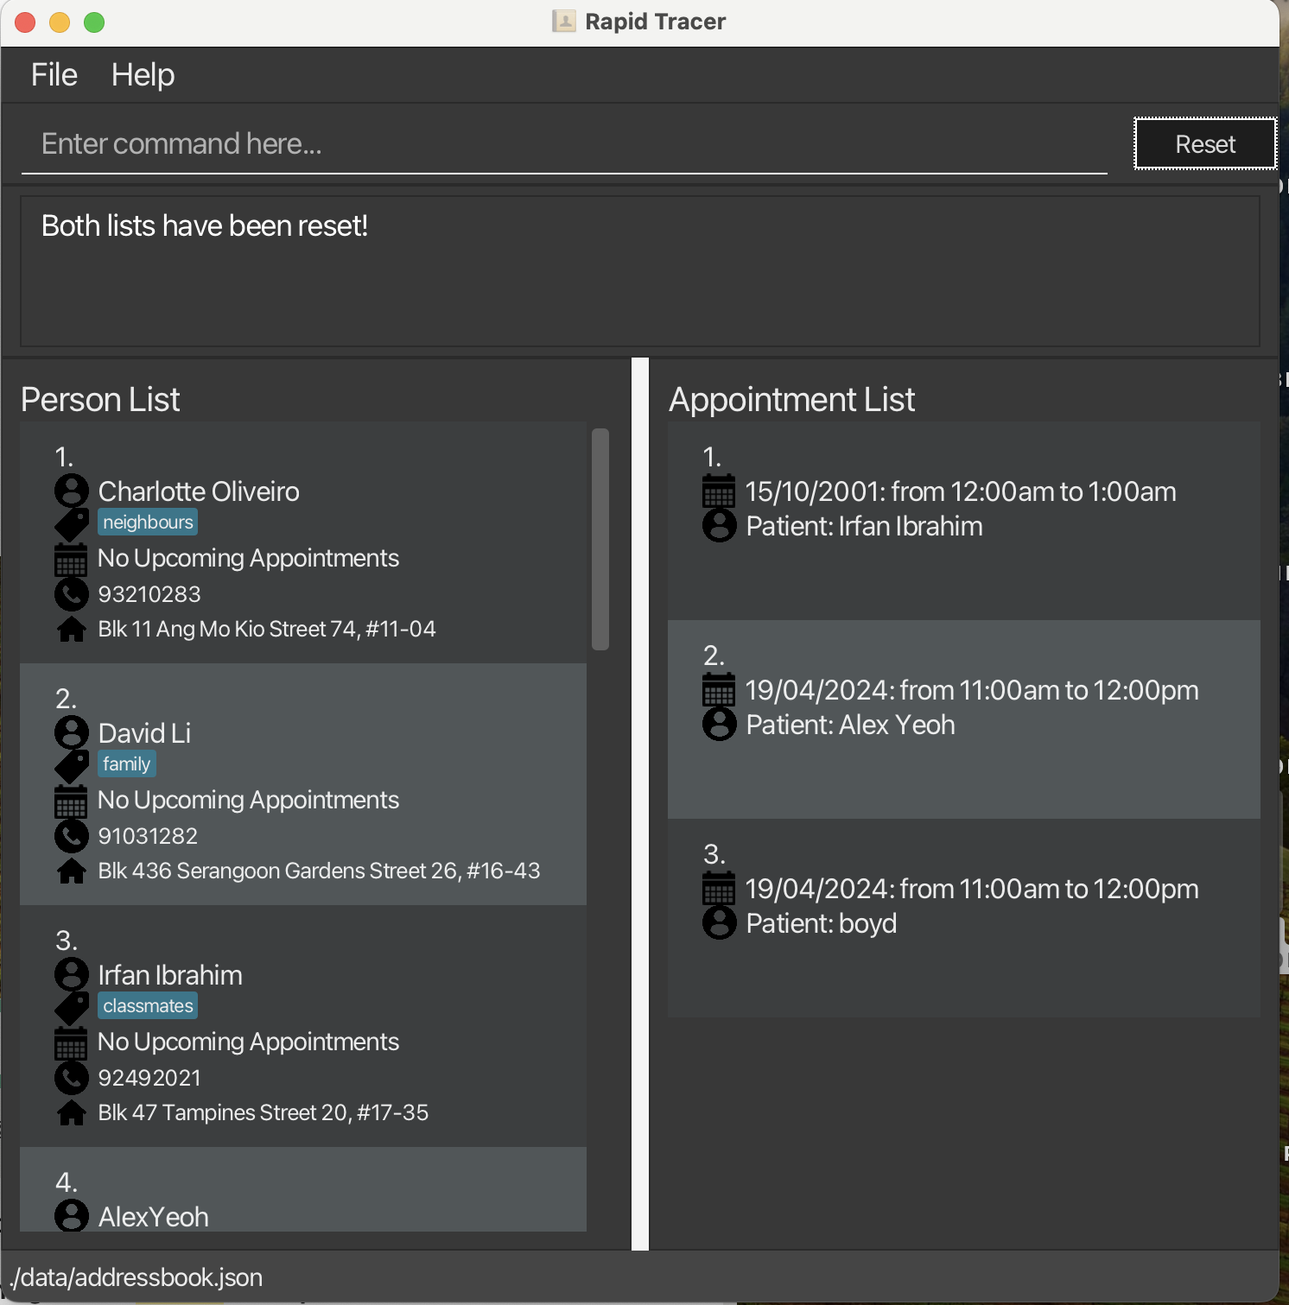1289x1305 pixels.
Task: Click calendar icon of 15/10/2001 appointment
Action: (x=719, y=491)
